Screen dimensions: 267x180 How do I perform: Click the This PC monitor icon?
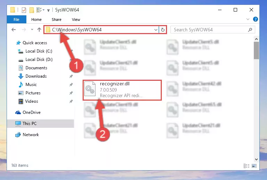(x=18, y=124)
